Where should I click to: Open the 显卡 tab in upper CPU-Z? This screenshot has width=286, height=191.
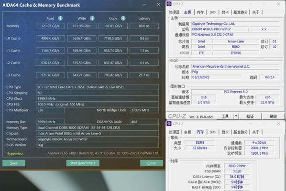pyautogui.click(x=225, y=12)
